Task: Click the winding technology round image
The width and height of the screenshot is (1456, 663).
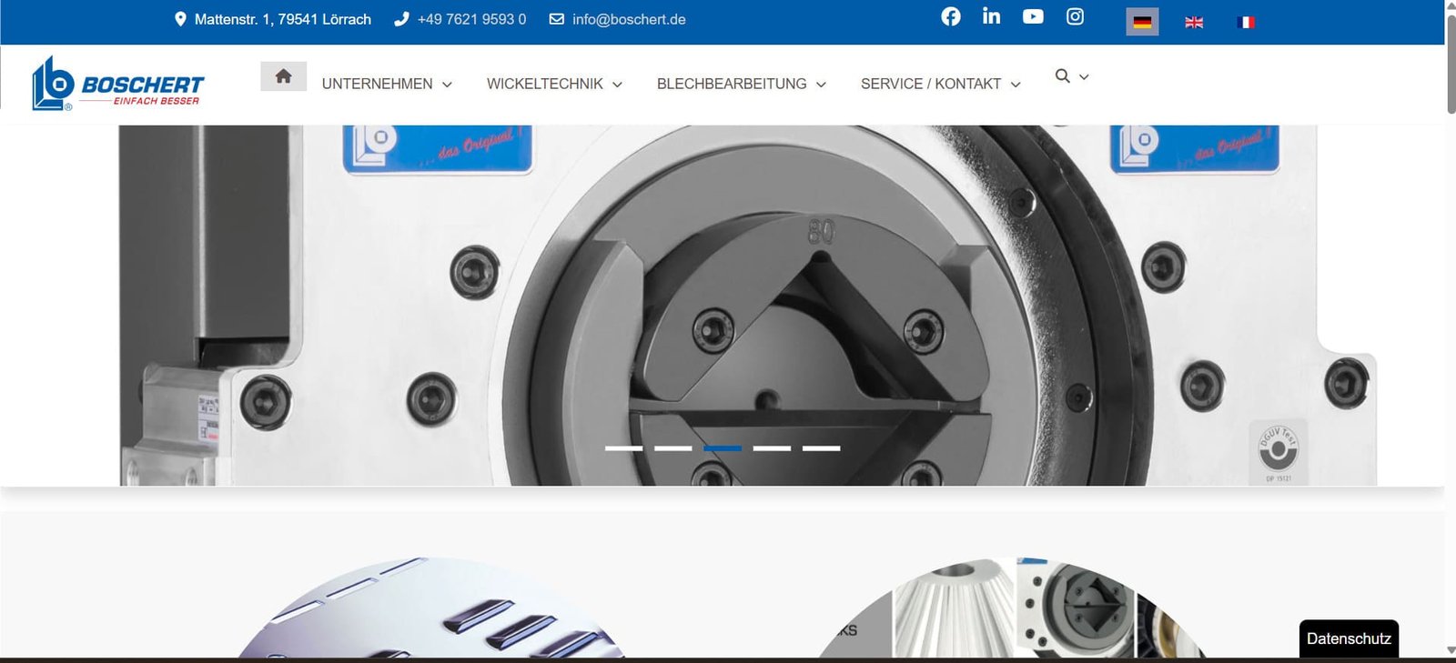Action: 1011,608
